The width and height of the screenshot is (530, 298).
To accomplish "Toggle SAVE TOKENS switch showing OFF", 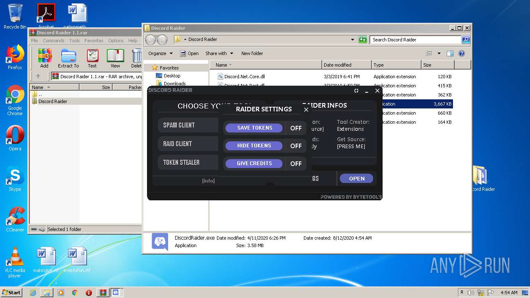I will coord(296,128).
